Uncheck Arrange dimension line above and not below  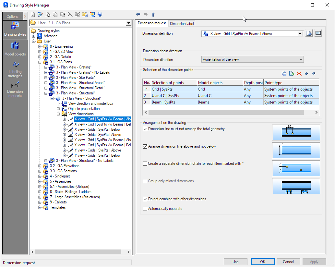pyautogui.click(x=145, y=146)
